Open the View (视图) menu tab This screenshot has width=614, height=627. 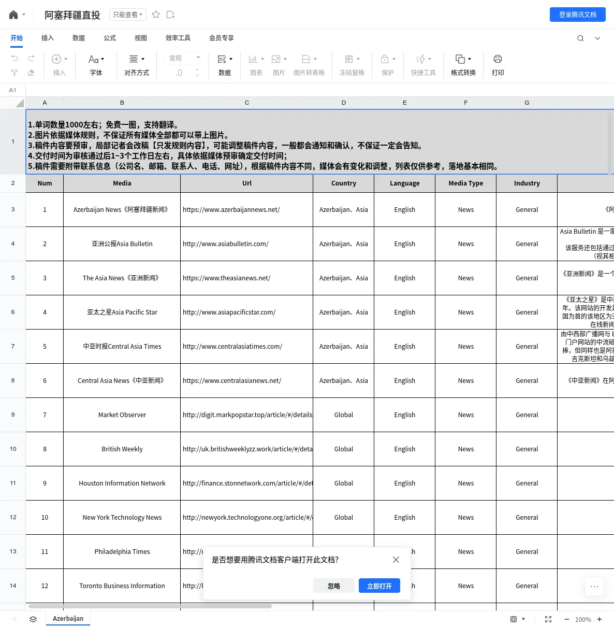pyautogui.click(x=141, y=38)
